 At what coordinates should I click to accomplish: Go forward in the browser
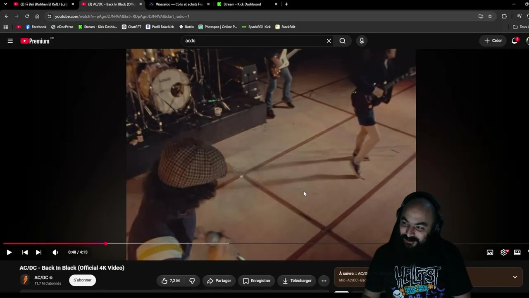17,16
